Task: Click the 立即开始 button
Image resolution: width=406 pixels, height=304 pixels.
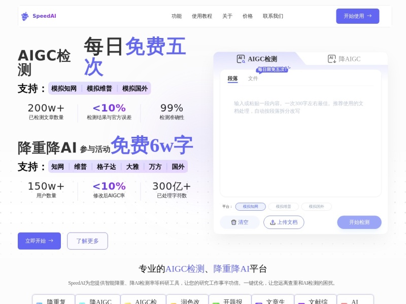Action: point(40,241)
